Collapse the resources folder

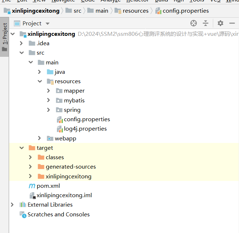pyautogui.click(x=40, y=81)
